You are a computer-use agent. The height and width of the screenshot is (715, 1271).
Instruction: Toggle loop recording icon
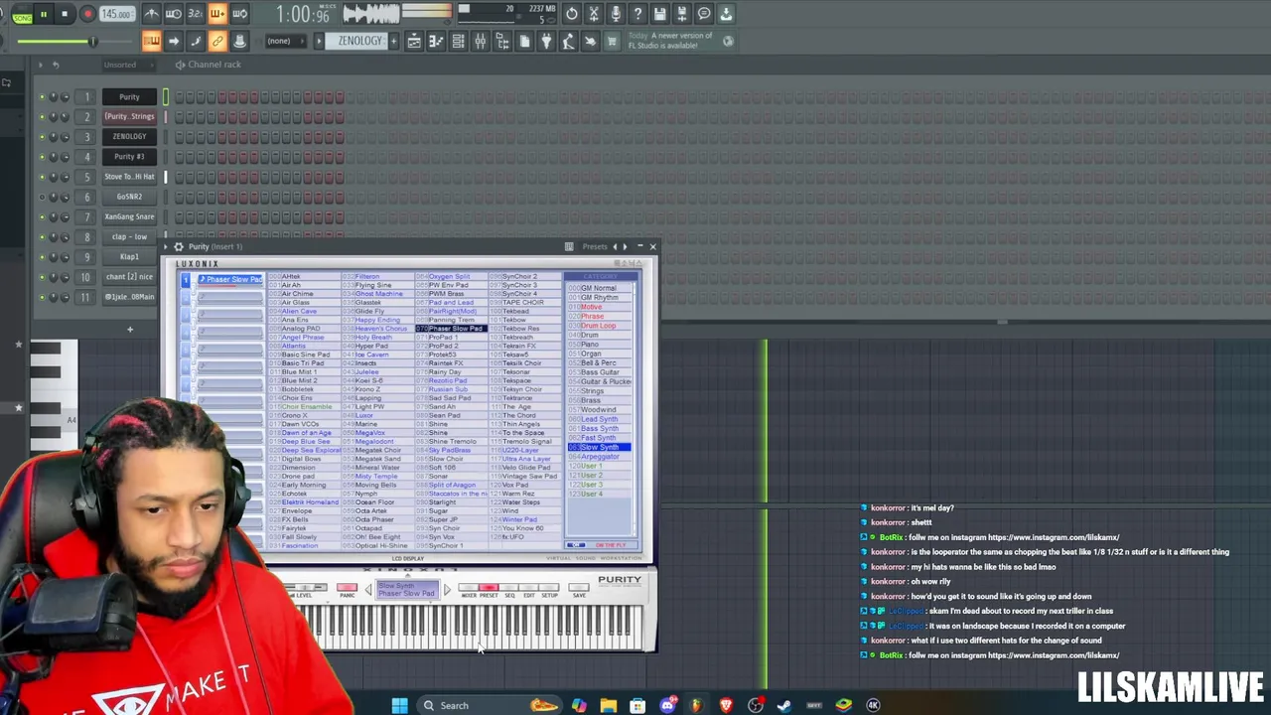239,14
